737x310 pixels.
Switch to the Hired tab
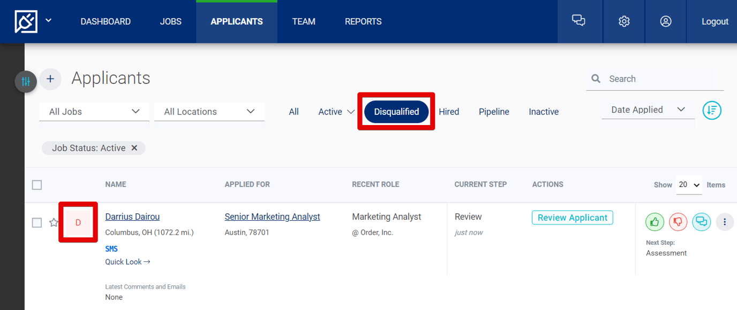click(x=449, y=112)
